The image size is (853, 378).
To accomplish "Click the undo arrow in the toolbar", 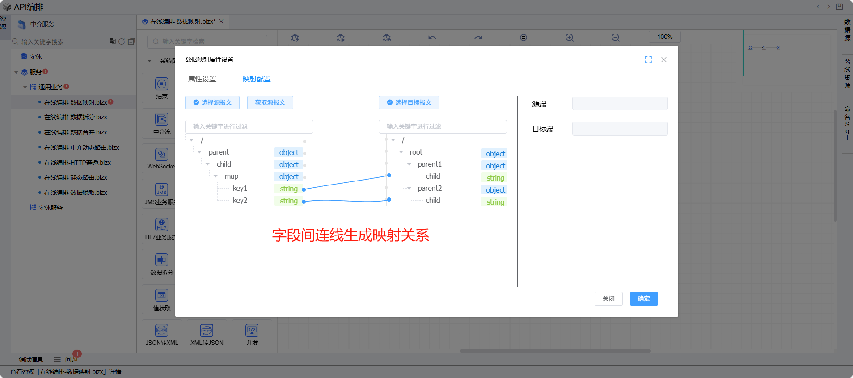I will [x=432, y=38].
